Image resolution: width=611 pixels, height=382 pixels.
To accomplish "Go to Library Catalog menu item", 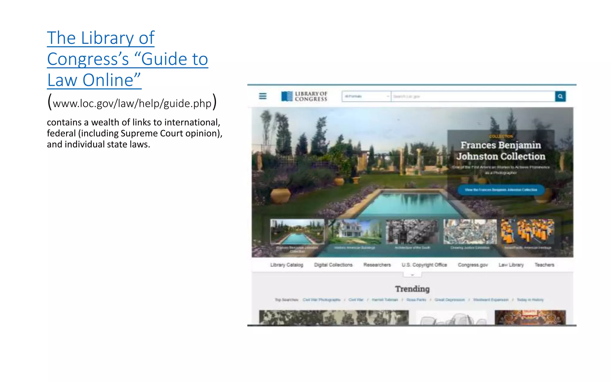I will 286,265.
